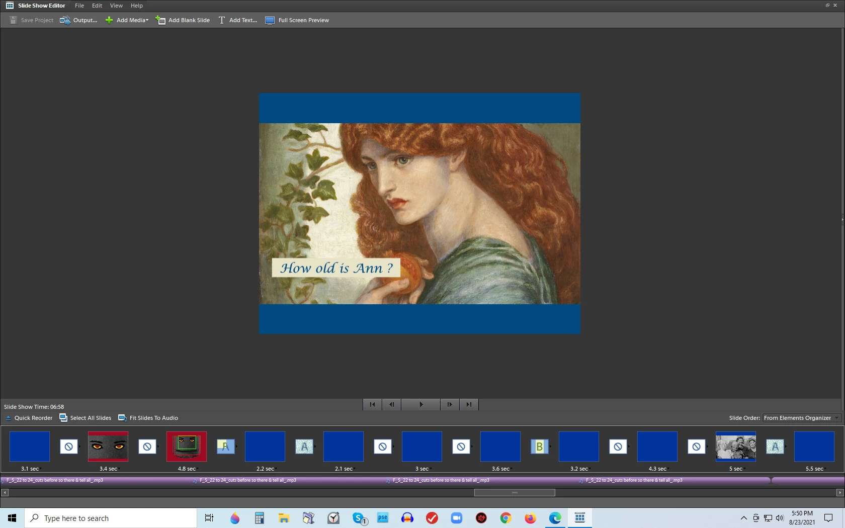Screen dimensions: 845x528
Task: Click Fit Slides To Audio
Action: coord(148,418)
